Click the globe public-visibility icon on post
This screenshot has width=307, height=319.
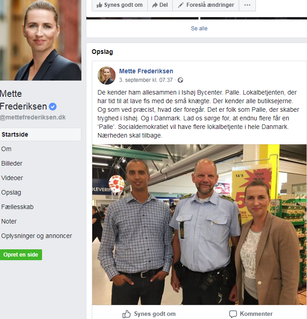click(x=180, y=80)
